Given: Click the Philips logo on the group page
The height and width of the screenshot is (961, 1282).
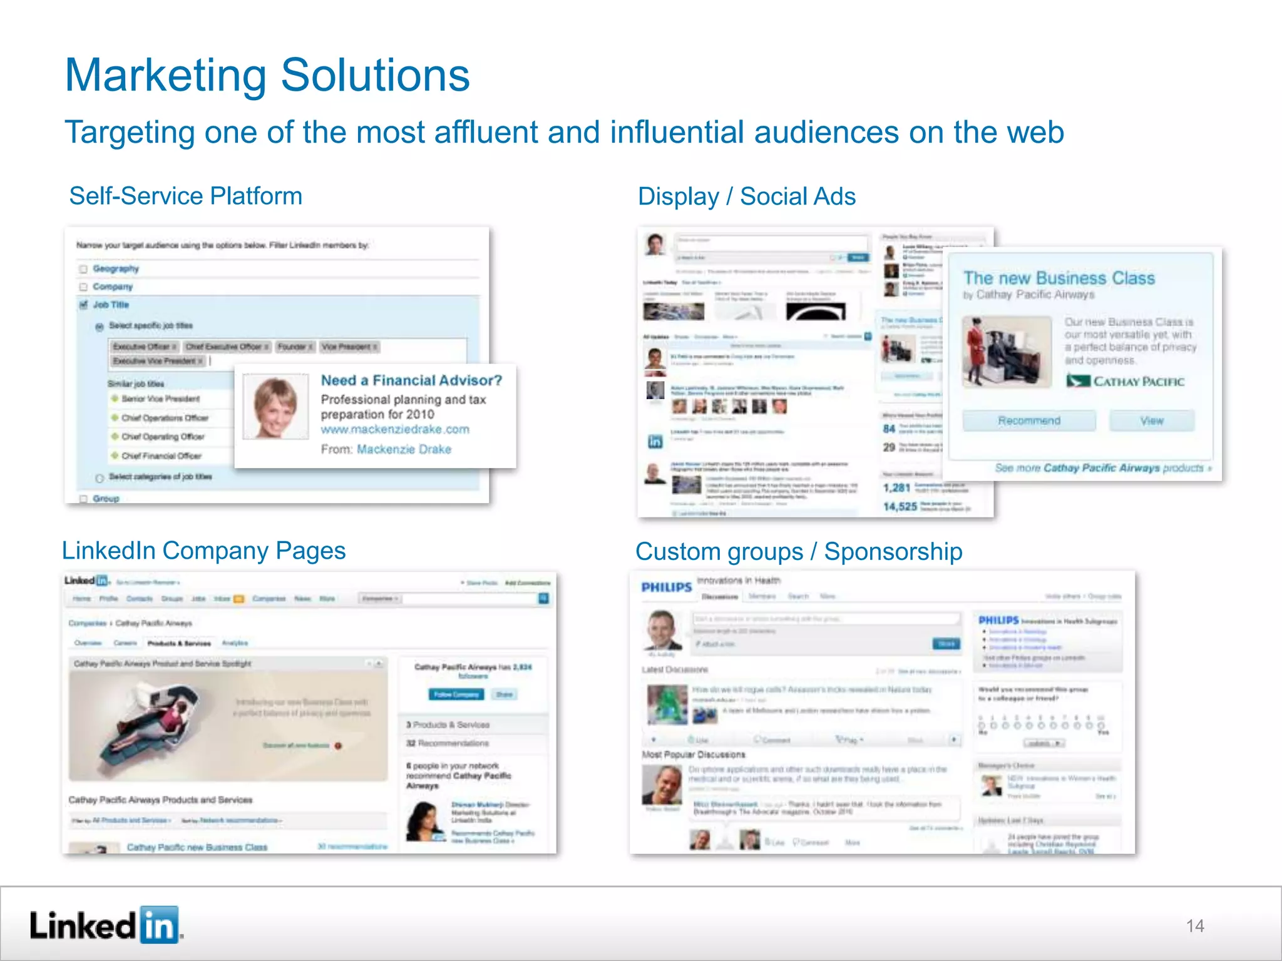Looking at the screenshot, I should 667,587.
